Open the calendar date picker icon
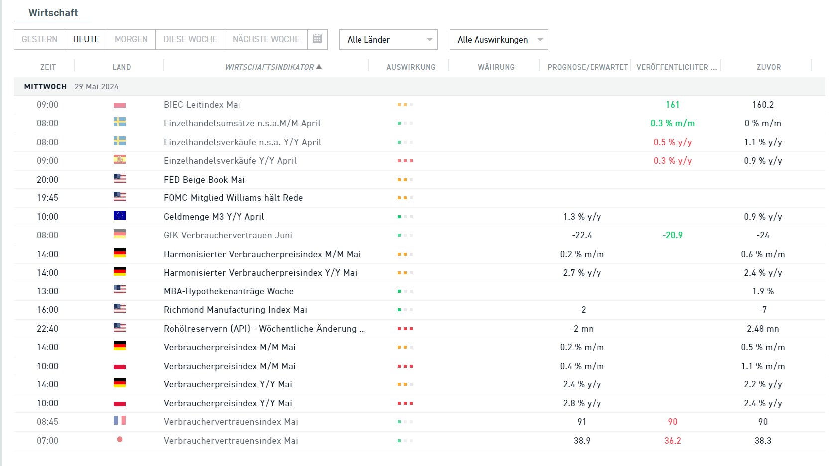Viewport: 837px width, 466px height. coord(317,39)
